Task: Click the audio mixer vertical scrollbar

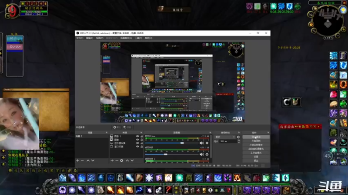Action: (211, 146)
